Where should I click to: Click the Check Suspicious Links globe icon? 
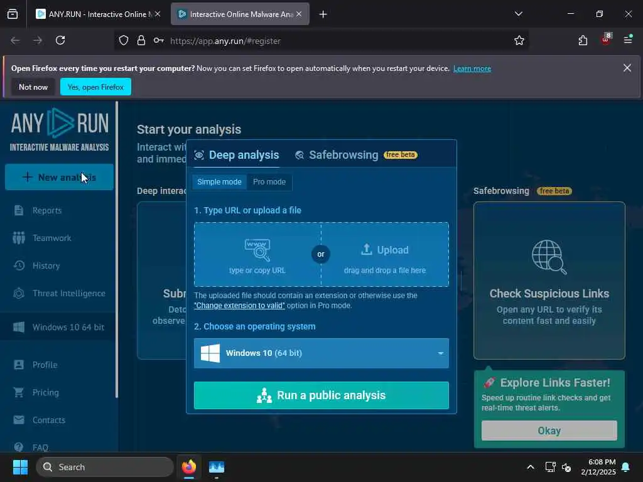pos(549,257)
